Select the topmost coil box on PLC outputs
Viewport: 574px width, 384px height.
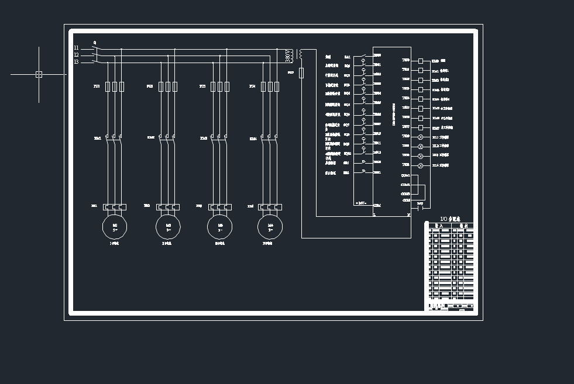tap(421, 61)
